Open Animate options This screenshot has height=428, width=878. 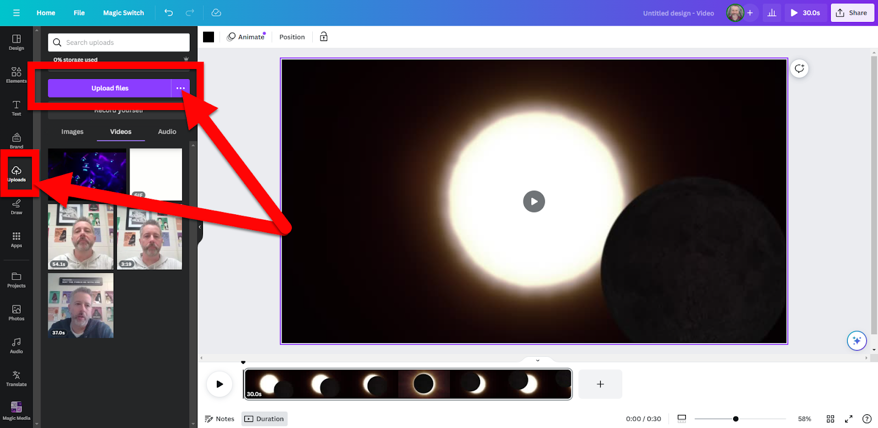point(246,37)
